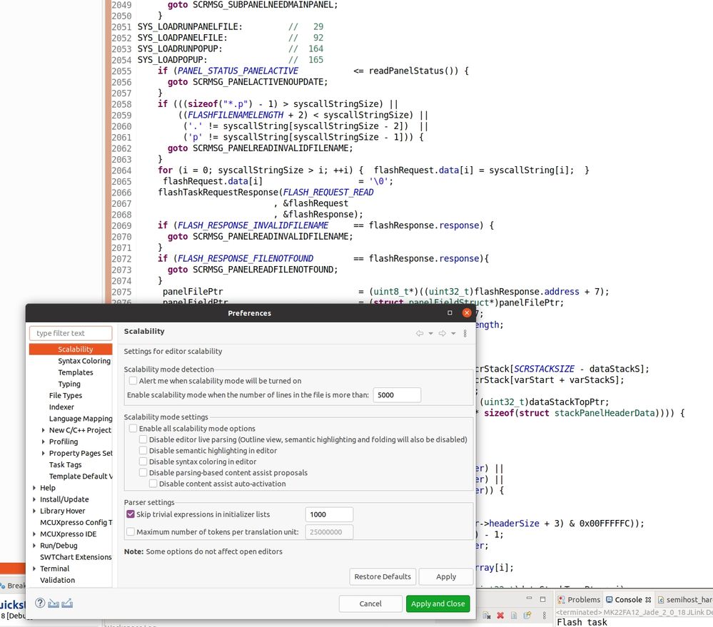Check Disable content assist auto-activation

click(153, 484)
